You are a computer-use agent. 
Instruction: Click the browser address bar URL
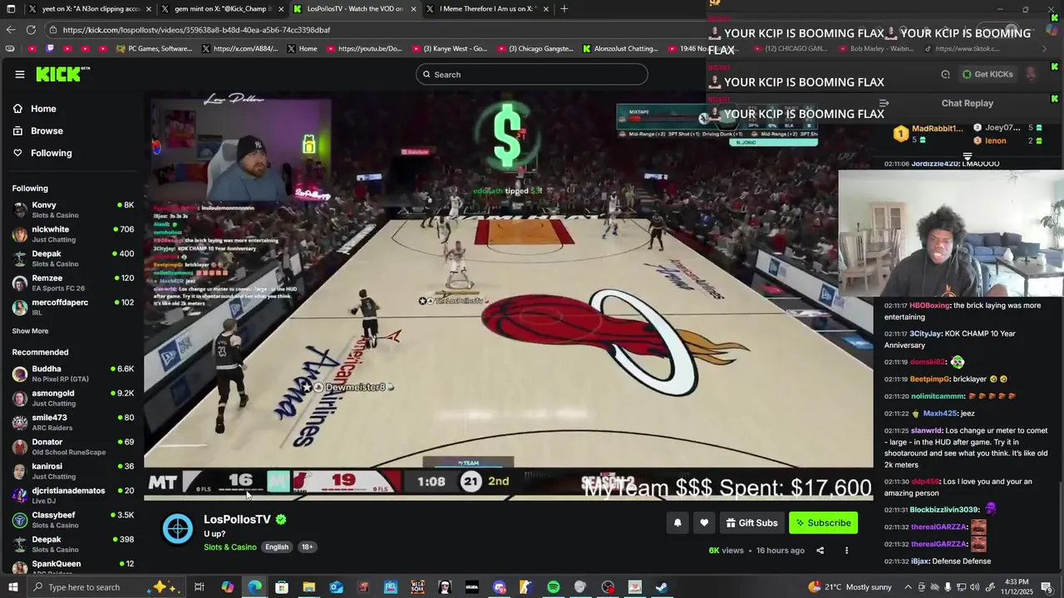point(196,30)
